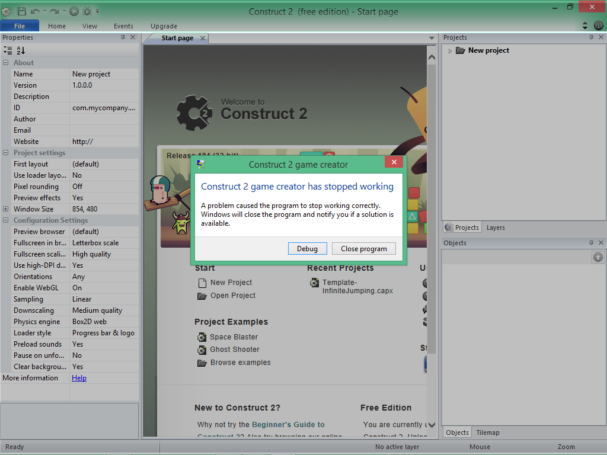The height and width of the screenshot is (455, 607).
Task: Click the Close program button in the crash dialog
Action: click(363, 248)
